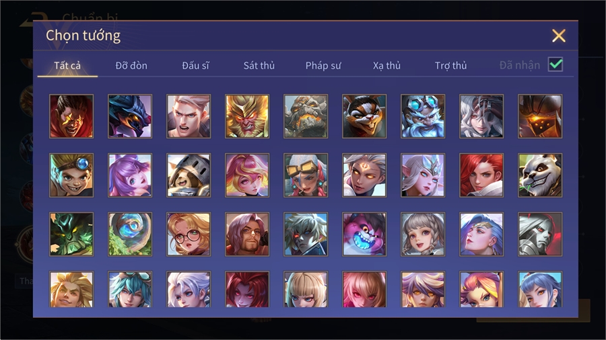Image resolution: width=606 pixels, height=340 pixels.
Task: Choose the purple grinning cat monster hero
Action: tap(364, 235)
